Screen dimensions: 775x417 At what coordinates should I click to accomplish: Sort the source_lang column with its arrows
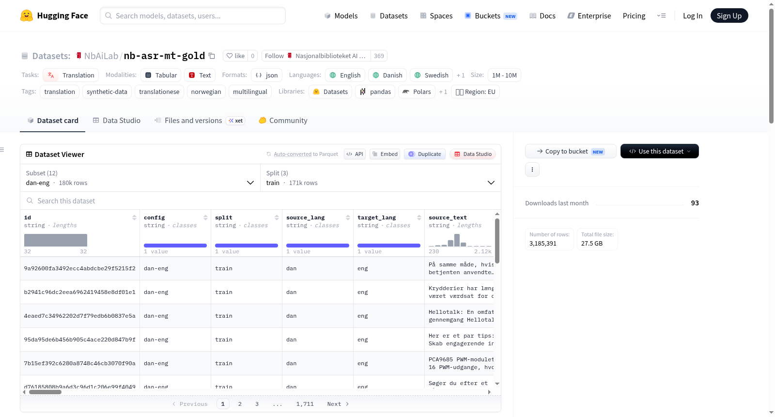tap(348, 217)
